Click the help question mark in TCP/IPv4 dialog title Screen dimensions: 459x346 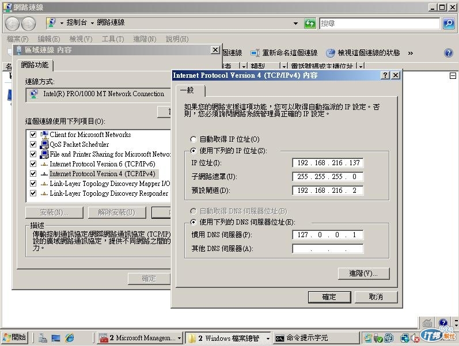pos(385,75)
